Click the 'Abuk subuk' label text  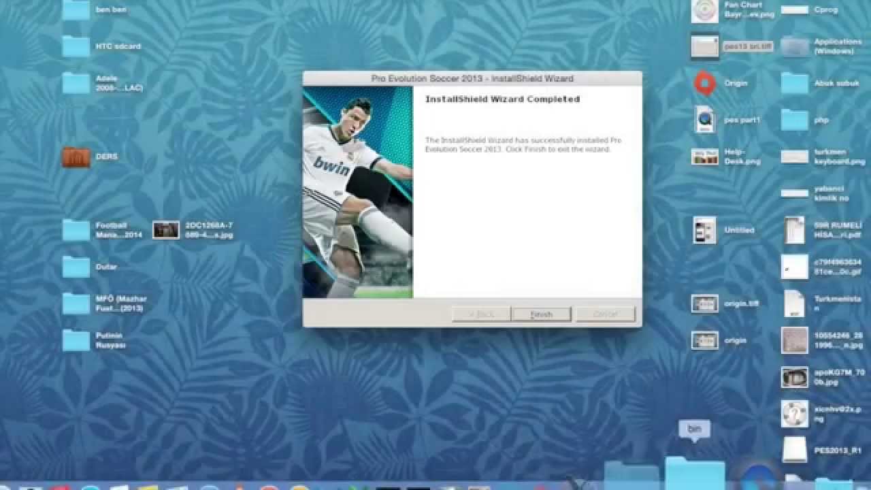[x=837, y=83]
